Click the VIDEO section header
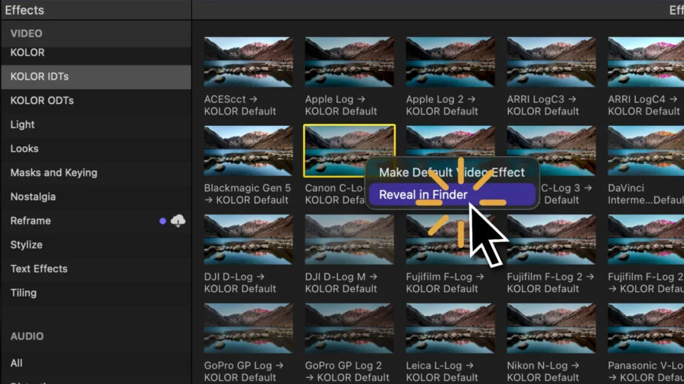684x384 pixels. pos(26,33)
